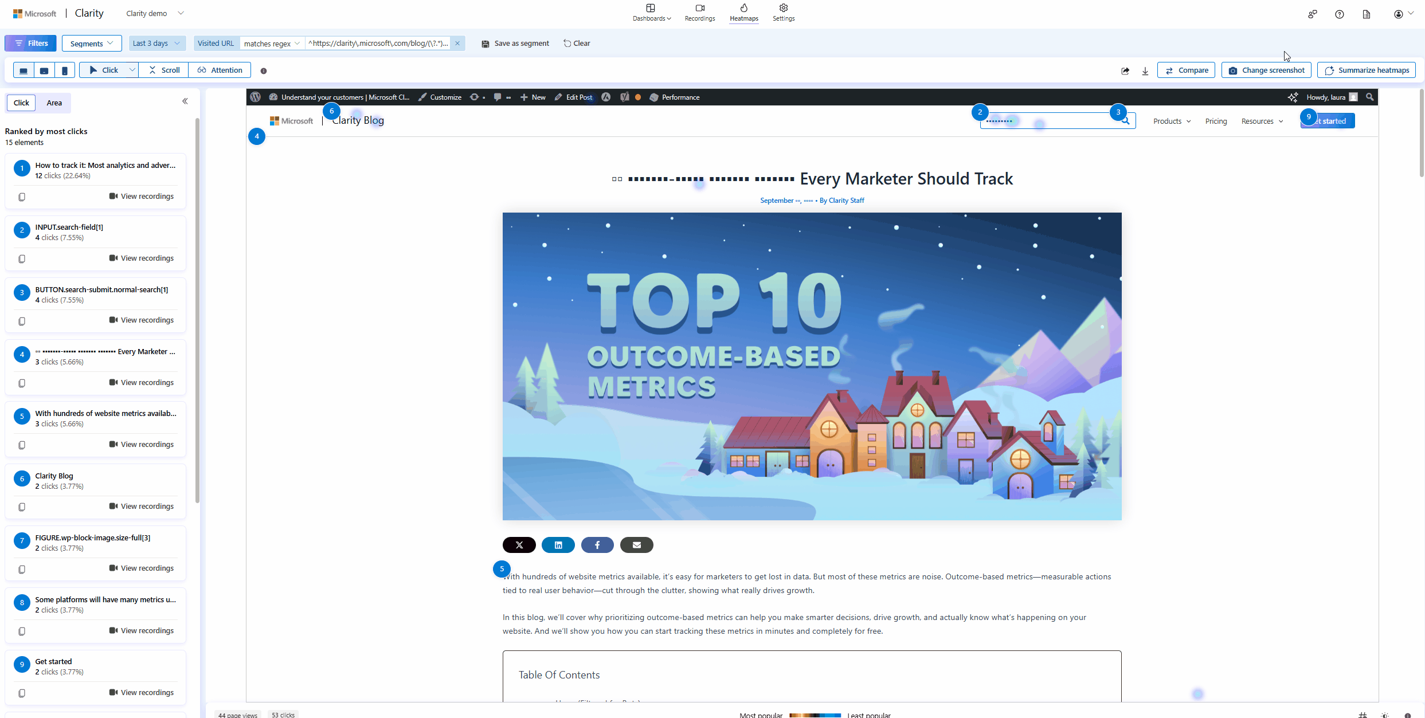Click the Yoast SEO icon in admin bar
This screenshot has height=718, width=1425.
(624, 97)
